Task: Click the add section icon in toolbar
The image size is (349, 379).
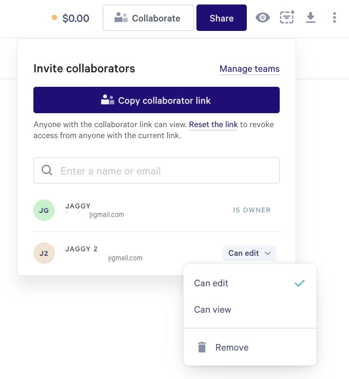Action: tap(287, 17)
